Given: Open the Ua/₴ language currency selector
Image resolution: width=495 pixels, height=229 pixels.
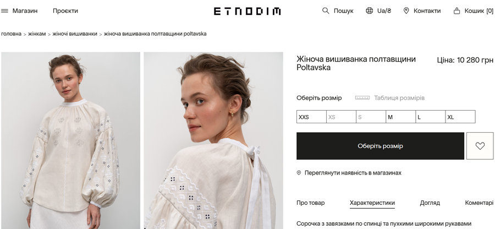Looking at the screenshot, I should (384, 11).
